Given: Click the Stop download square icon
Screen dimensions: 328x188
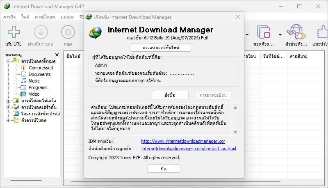Looking at the screenshot, I should [x=68, y=32].
